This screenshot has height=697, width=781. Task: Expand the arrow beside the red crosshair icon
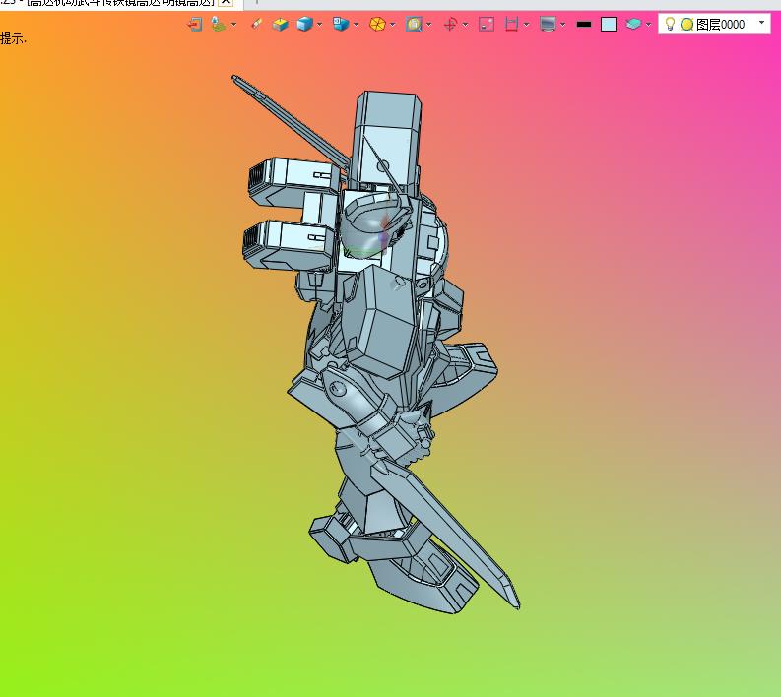(465, 24)
